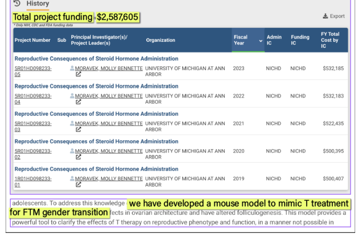Click the Funding IC column header
360x234 pixels.
tap(300, 40)
